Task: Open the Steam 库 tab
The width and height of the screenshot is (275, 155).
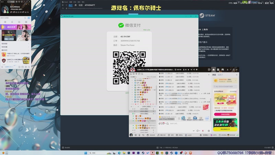Action: (76, 5)
